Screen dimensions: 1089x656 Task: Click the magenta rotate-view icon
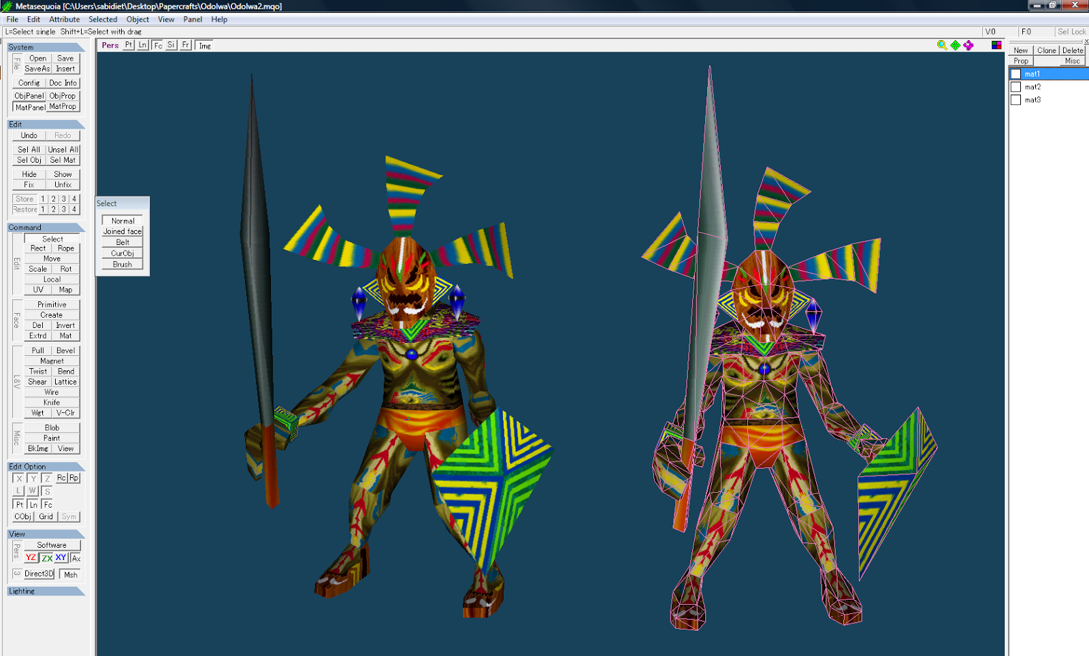[x=969, y=45]
